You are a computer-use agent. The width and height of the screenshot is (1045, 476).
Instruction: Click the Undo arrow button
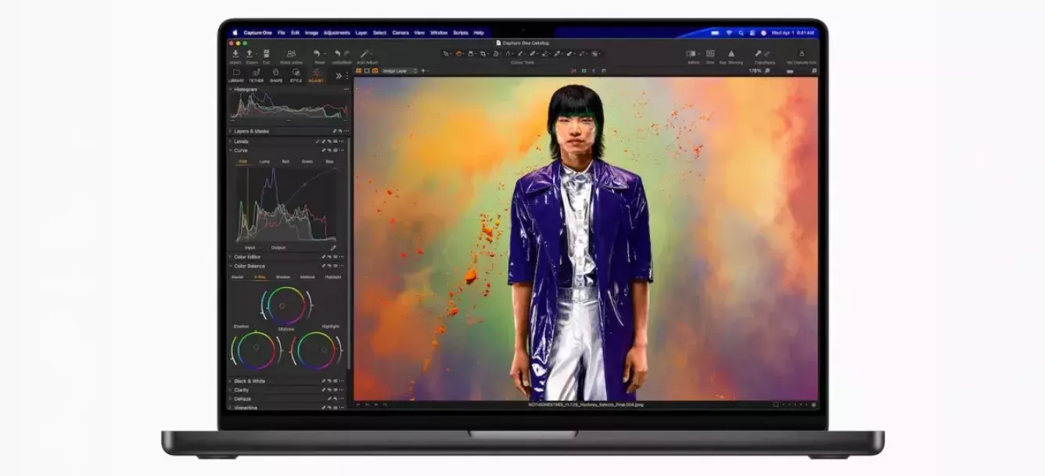pyautogui.click(x=337, y=54)
